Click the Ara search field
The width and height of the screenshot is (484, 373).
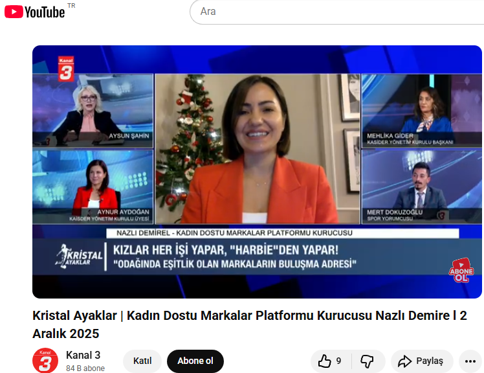(x=336, y=12)
